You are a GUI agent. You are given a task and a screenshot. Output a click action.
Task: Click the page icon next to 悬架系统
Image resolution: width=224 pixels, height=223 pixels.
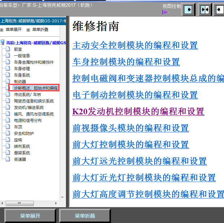coord(8,153)
